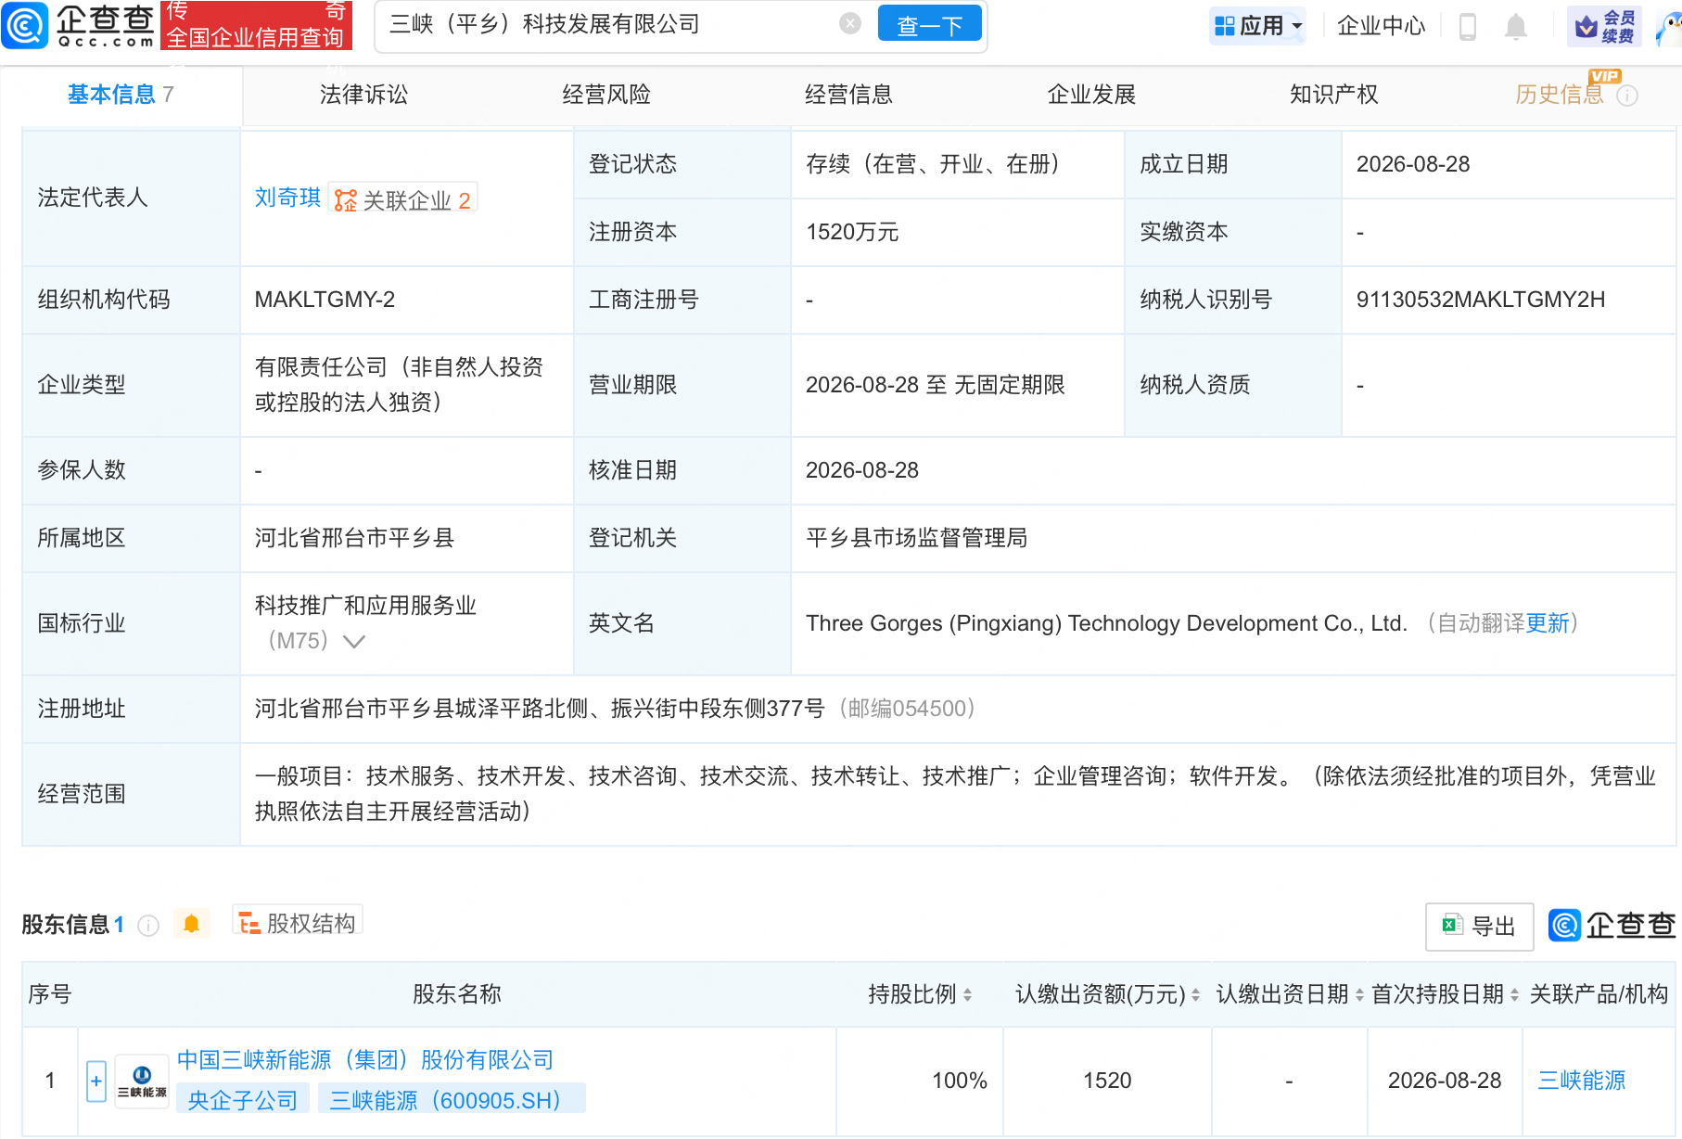
Task: Click taxpayer ID 91130532MAKLTGMY2H
Action: click(1480, 300)
